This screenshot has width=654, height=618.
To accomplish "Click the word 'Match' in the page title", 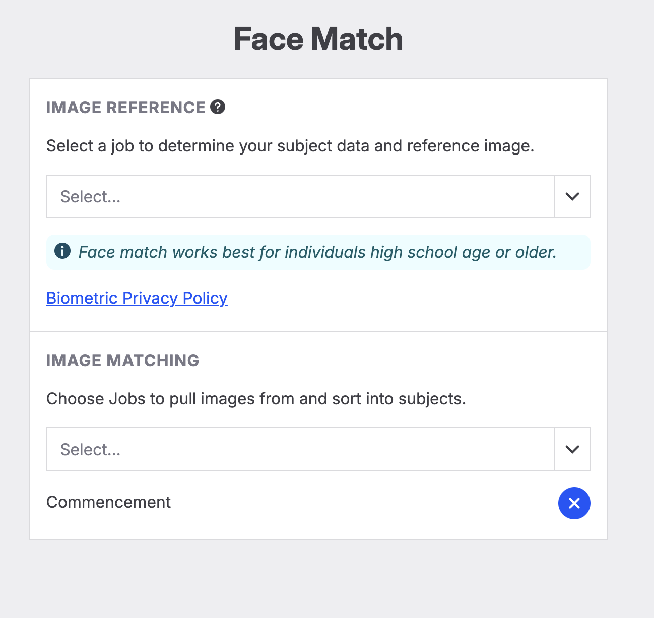I will (x=357, y=39).
